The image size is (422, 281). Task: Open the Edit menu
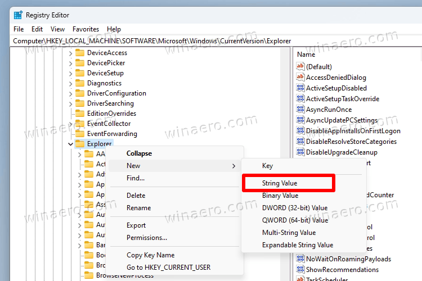37,29
